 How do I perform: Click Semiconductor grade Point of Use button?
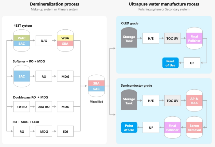pos(129,128)
